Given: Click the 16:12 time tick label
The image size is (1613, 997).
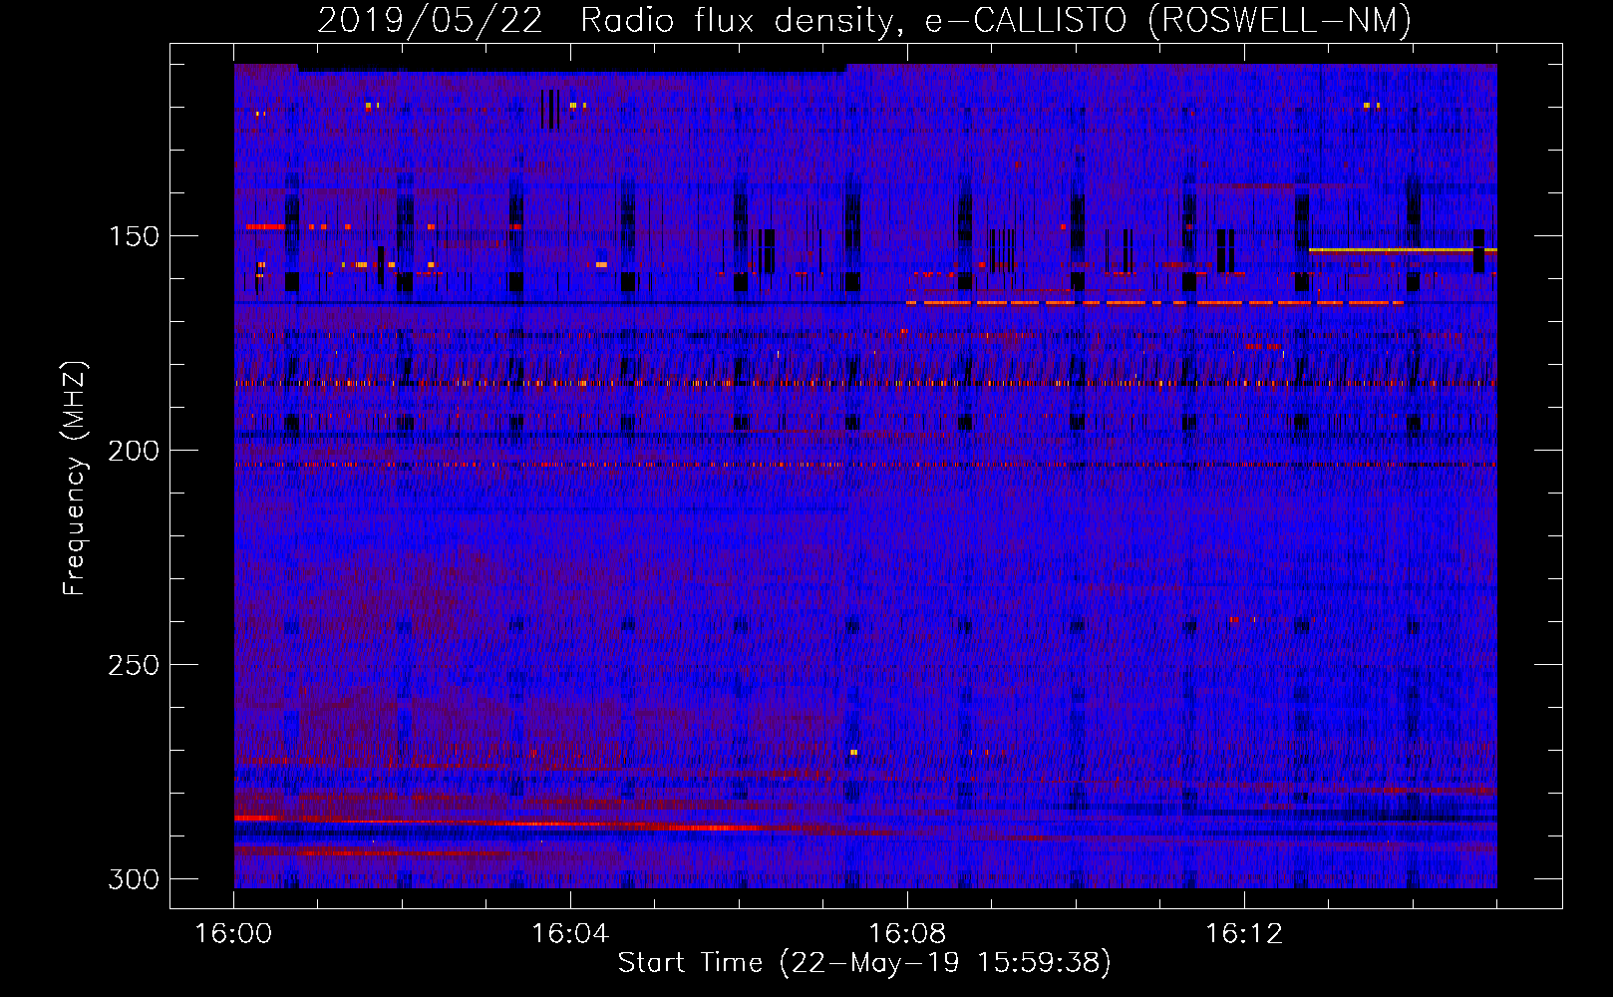Looking at the screenshot, I should [x=1244, y=934].
